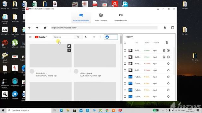
Task: Open the three-dot menu on Thisiz Balti video
Action: pos(70,71)
